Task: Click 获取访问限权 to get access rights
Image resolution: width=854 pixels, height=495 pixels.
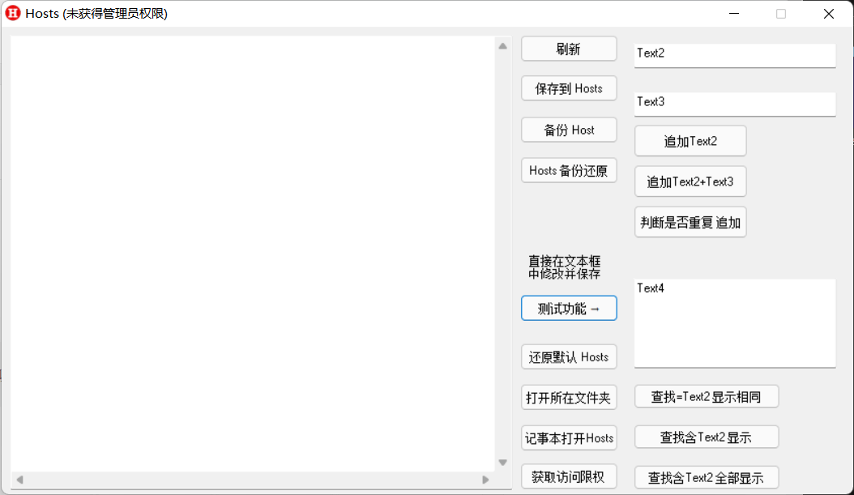Action: 569,476
